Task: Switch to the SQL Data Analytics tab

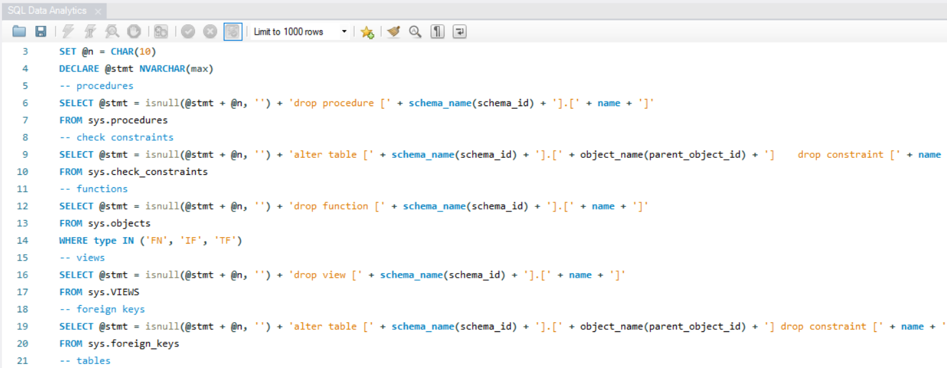Action: click(x=47, y=11)
